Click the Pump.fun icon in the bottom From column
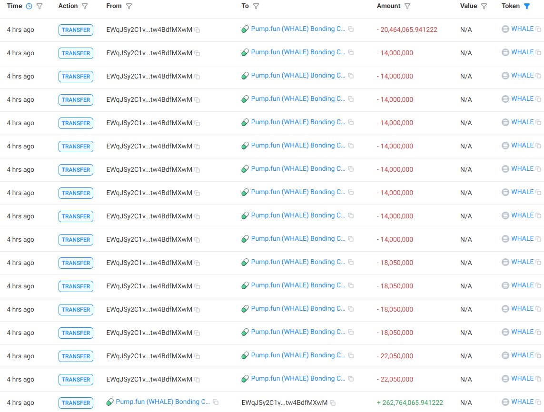Viewport: 544px width, 412px height. 109,402
